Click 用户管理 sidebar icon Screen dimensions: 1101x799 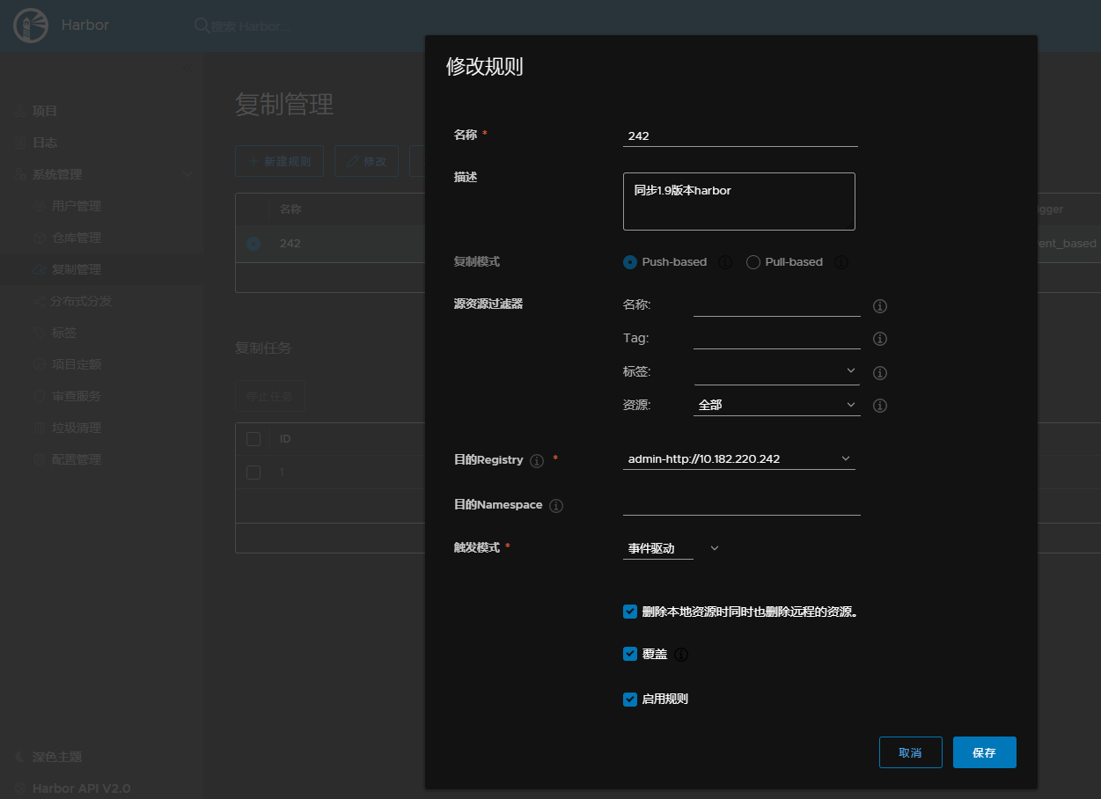click(x=39, y=206)
